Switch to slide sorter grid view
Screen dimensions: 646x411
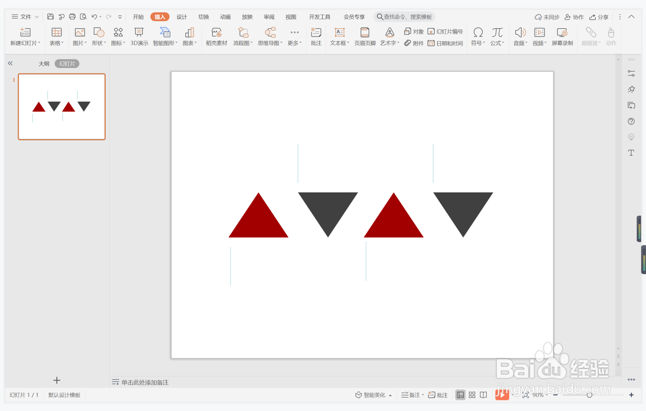(472, 395)
